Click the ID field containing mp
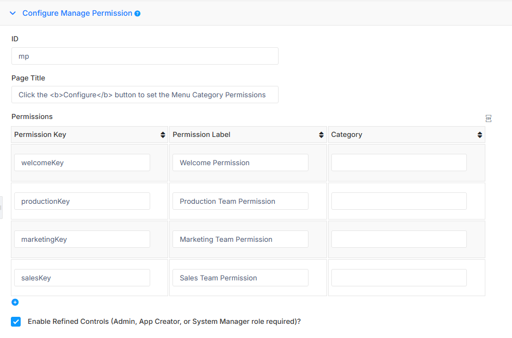Screen dimensions: 512x338 coord(145,56)
